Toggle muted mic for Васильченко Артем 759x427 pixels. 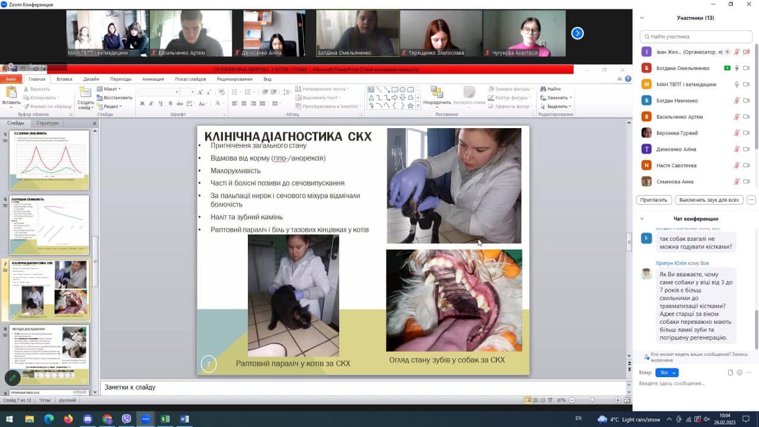(x=736, y=117)
